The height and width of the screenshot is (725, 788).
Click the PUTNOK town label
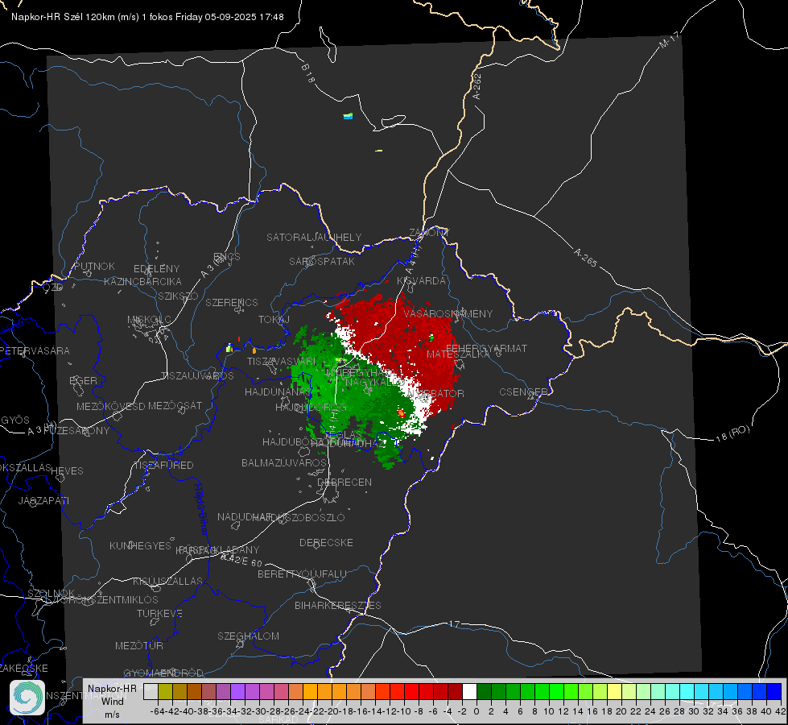pos(94,266)
